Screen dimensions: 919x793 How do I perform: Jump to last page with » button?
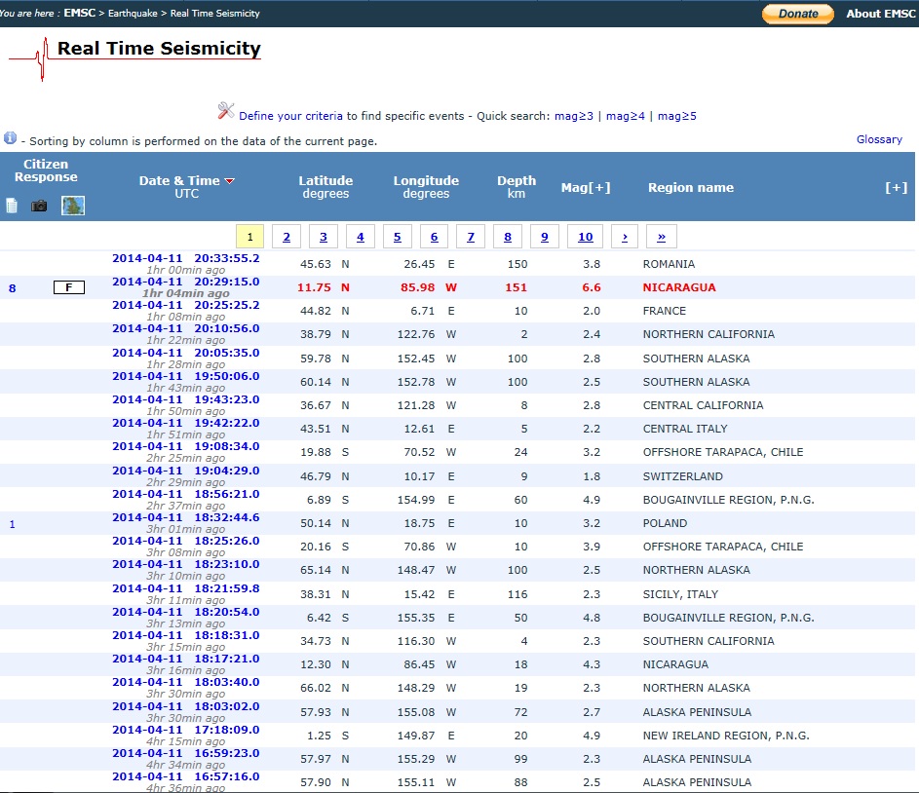pyautogui.click(x=662, y=237)
